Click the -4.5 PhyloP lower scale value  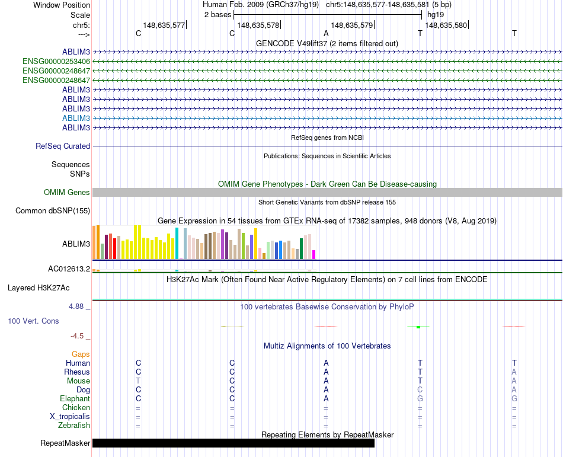click(x=77, y=336)
